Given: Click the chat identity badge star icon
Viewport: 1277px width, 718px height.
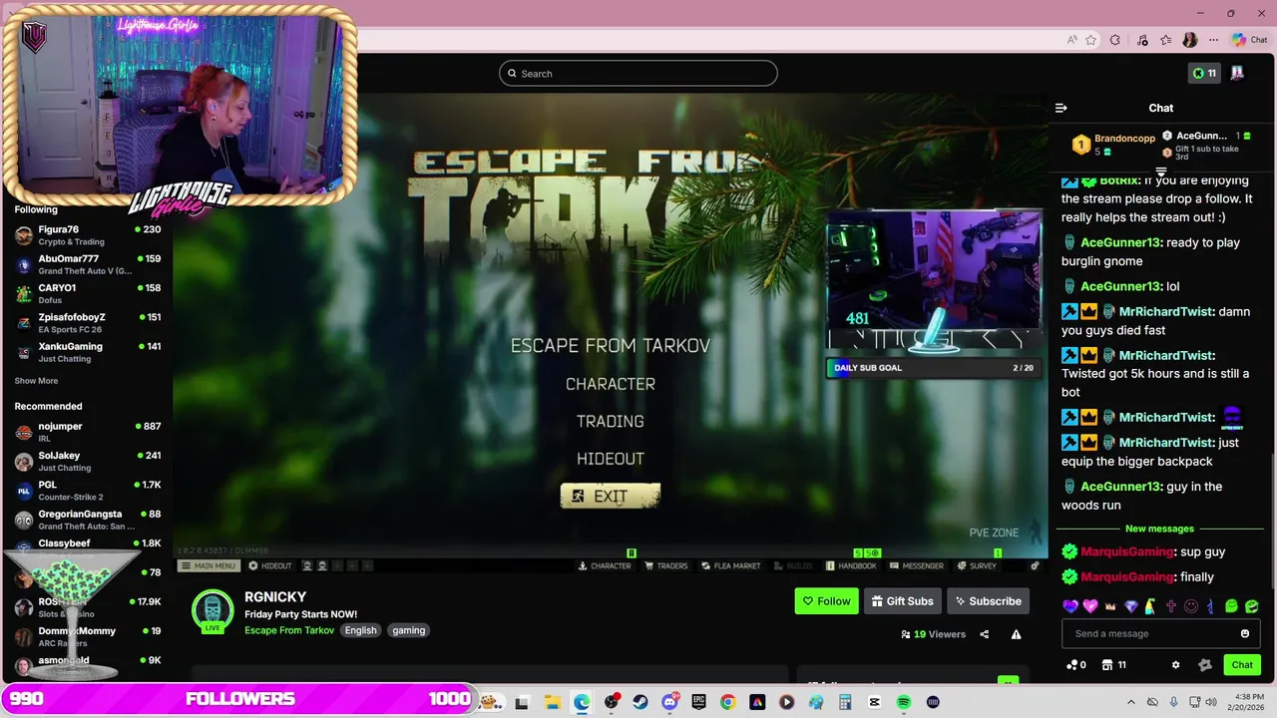Looking at the screenshot, I should tap(1204, 665).
